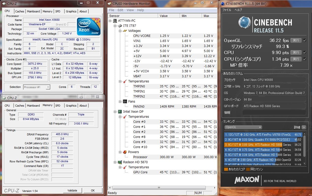The image size is (312, 196).
Task: Click the Temperatures icon under Radeon HD 5870
Action: click(125, 167)
